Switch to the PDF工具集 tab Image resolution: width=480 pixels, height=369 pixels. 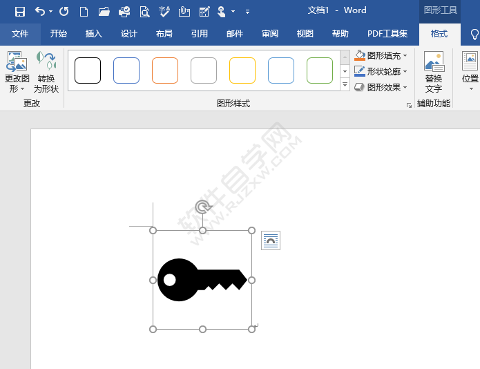(387, 34)
